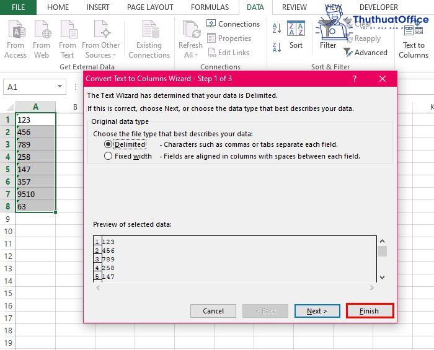Select row 1 header
434x350 pixels.
[7, 120]
